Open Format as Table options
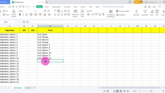 pyautogui.click(x=123, y=11)
